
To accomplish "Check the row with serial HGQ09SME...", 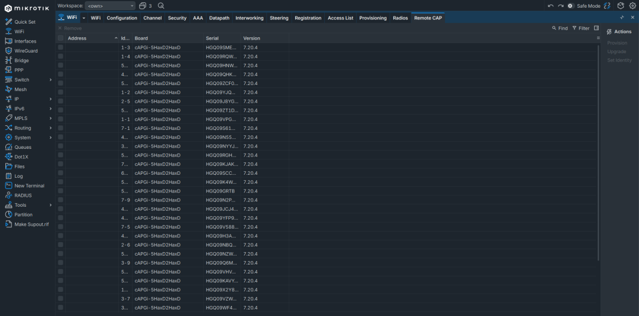I will coord(60,47).
